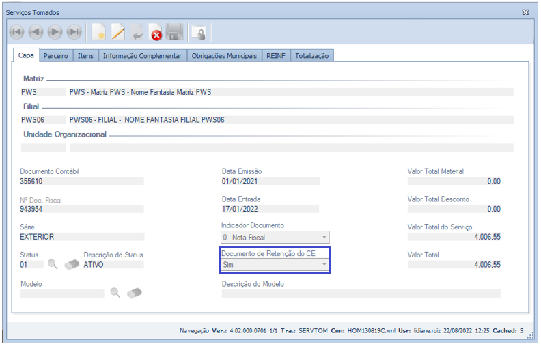Image resolution: width=541 pixels, height=344 pixels.
Task: Open the Documento de Retenção do CE dropdown
Action: pos(324,265)
